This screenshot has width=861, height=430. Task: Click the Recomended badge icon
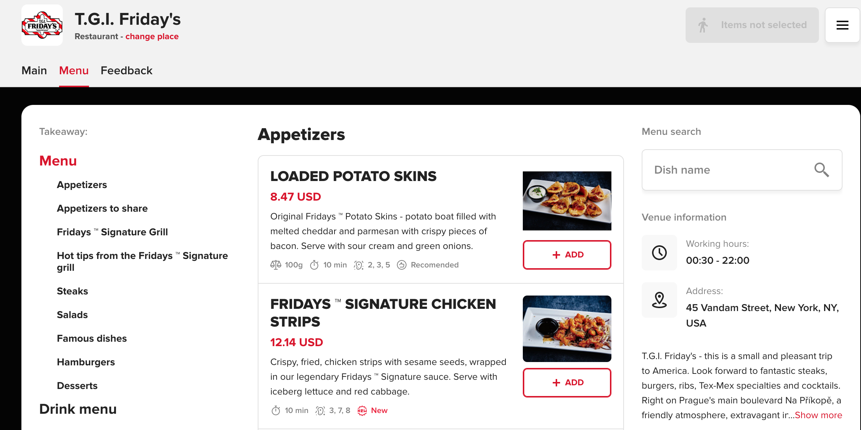402,265
